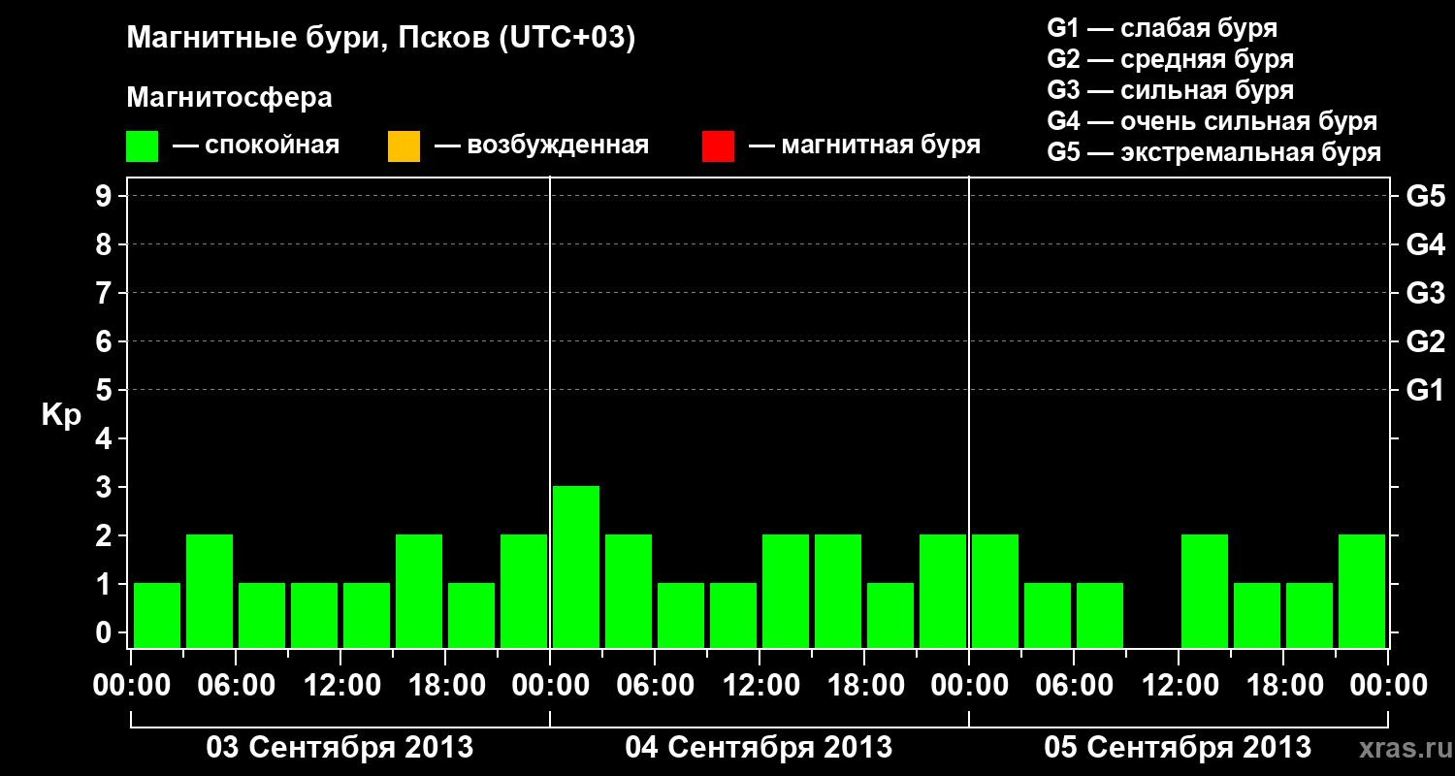
Task: Click the '04 Сентября 2013' date label
Action: 759,747
